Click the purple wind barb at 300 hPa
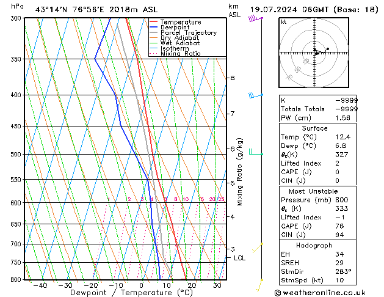The image size is (384, 297). (x=254, y=20)
